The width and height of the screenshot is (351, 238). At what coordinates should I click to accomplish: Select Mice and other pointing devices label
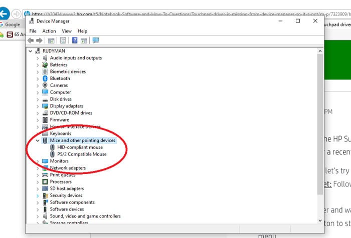pyautogui.click(x=83, y=140)
